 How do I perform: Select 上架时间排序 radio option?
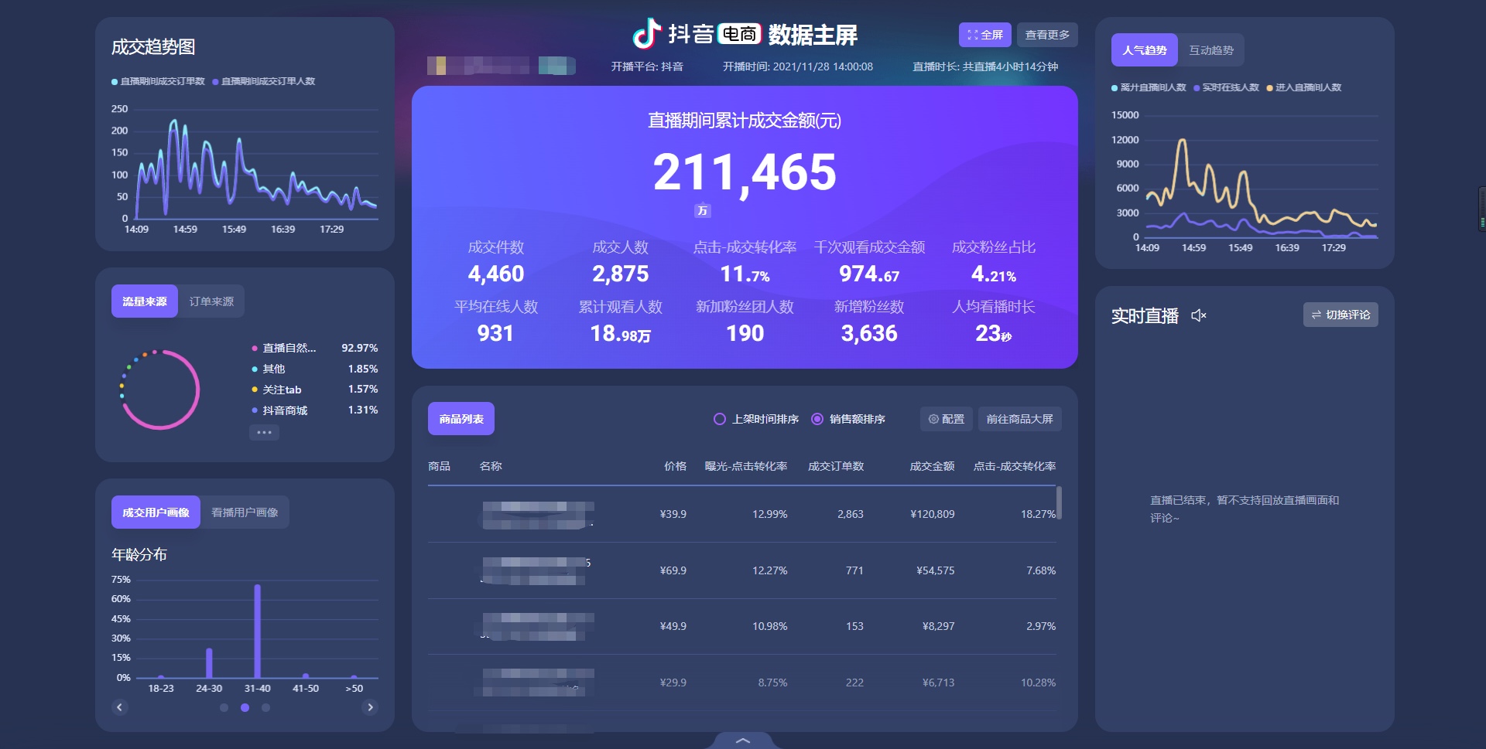(720, 419)
